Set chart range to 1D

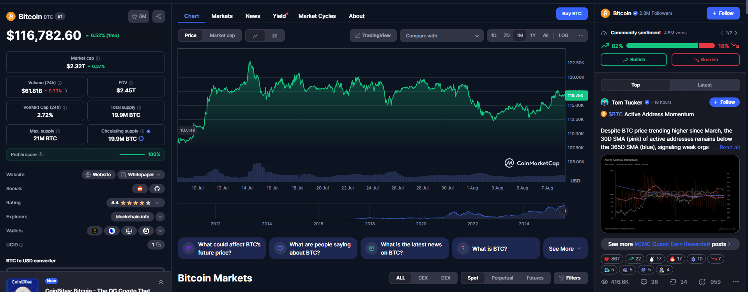tap(493, 35)
